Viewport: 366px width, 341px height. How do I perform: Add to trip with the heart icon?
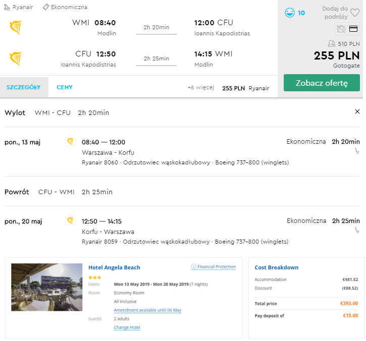point(355,13)
